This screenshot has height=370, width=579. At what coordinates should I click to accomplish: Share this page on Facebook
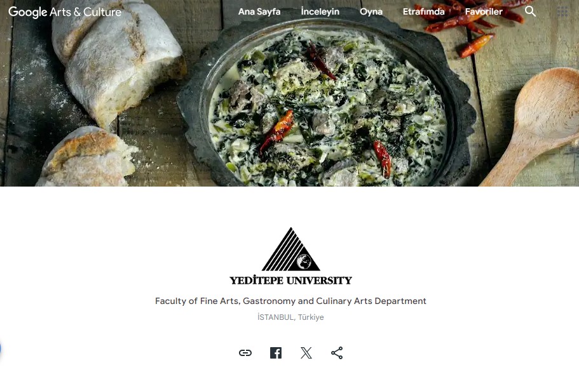276,353
